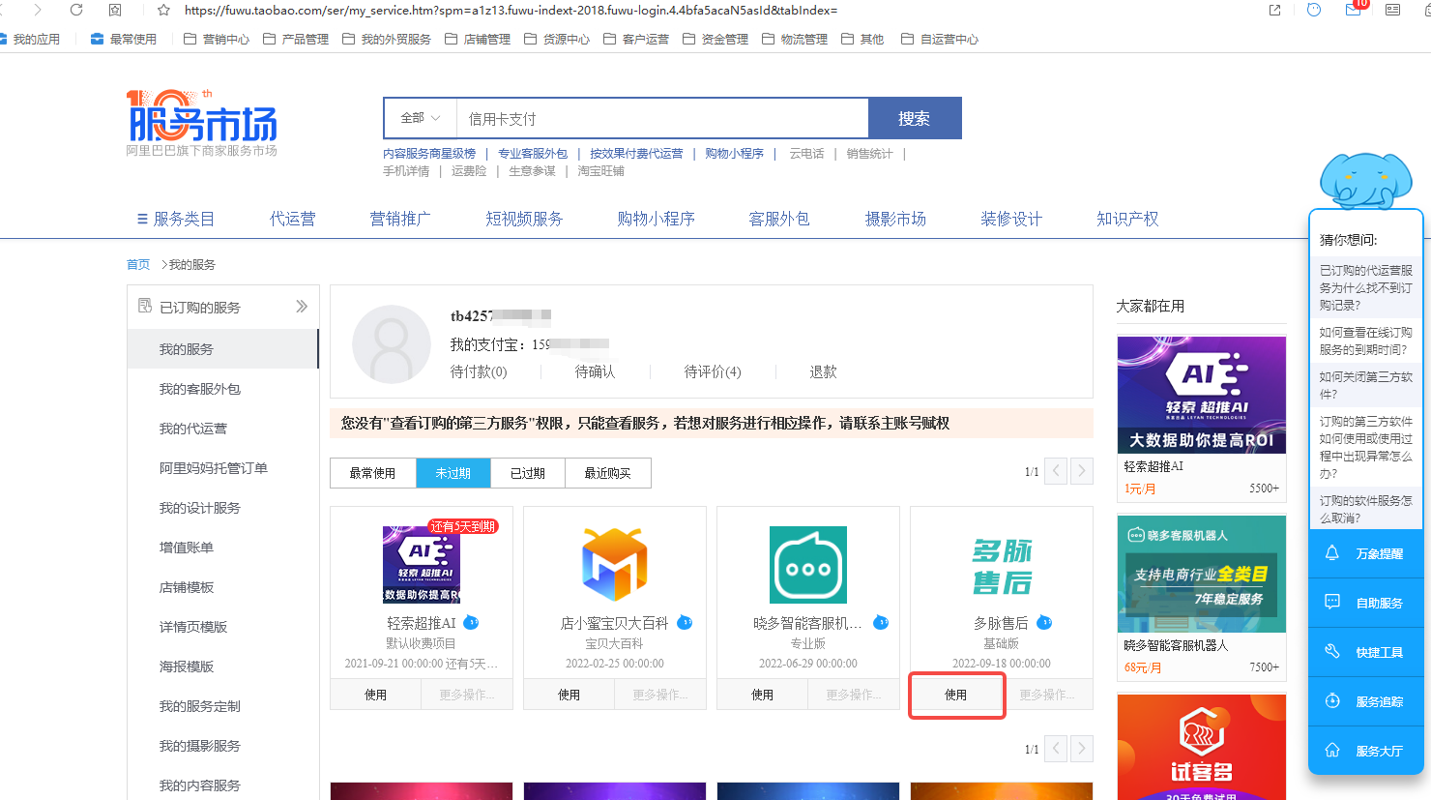Switch to the 最近购买 tab
The height and width of the screenshot is (800, 1431).
[608, 473]
